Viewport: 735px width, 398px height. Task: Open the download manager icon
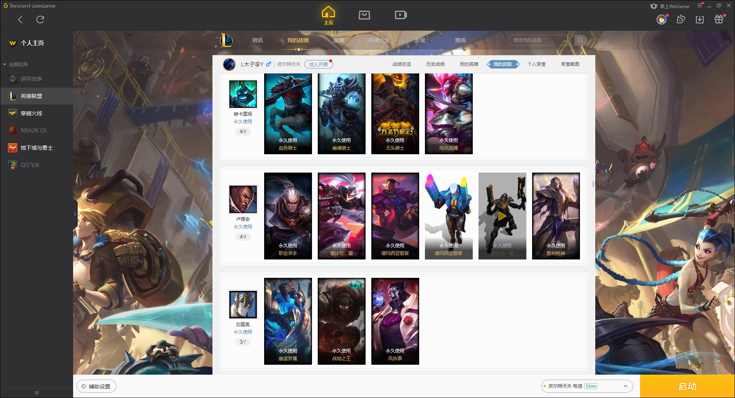click(700, 20)
